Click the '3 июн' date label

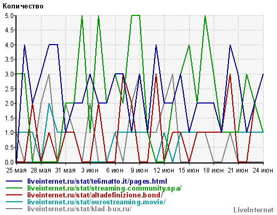pyautogui.click(x=90, y=170)
